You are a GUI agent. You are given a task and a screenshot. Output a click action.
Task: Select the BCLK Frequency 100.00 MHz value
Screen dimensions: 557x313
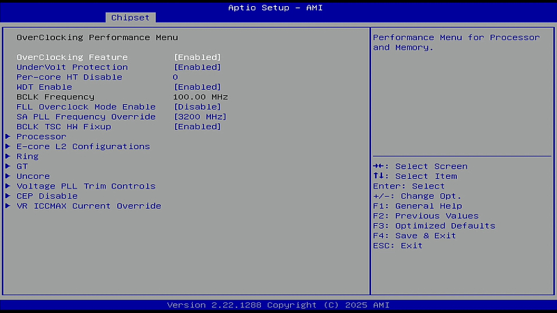200,97
